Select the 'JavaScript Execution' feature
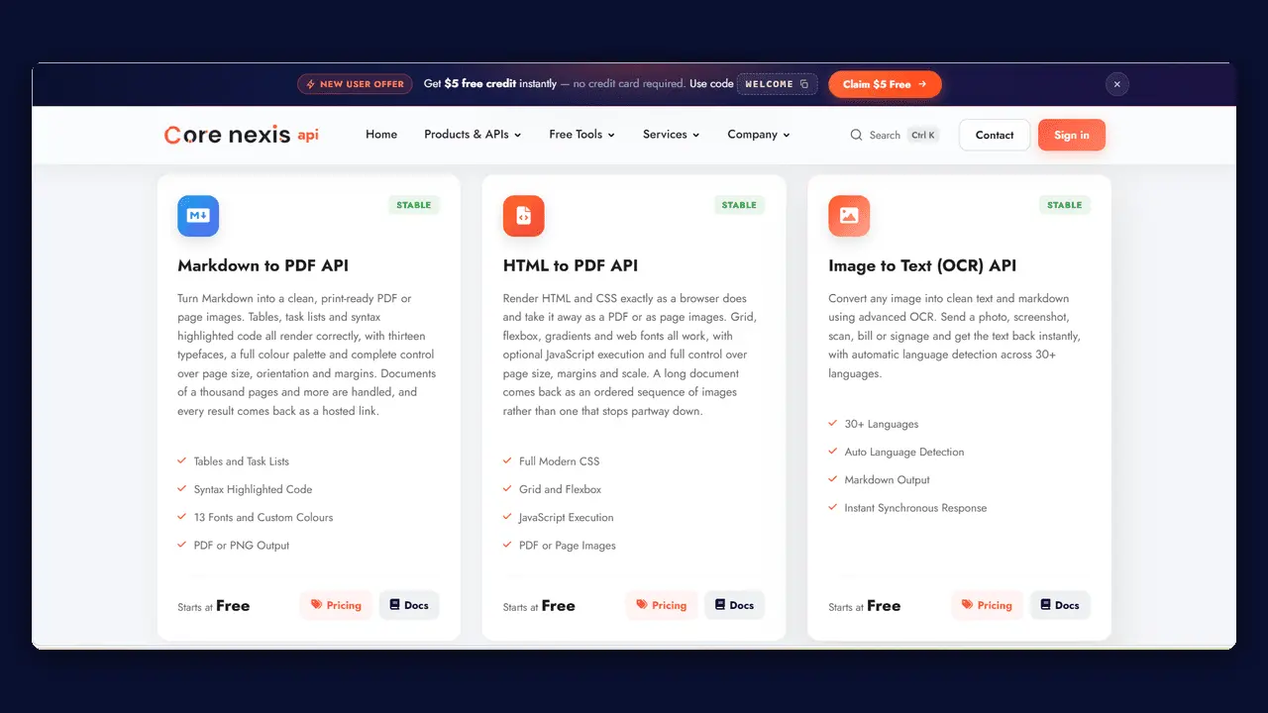Screen dimensions: 1268x713 pos(559,517)
